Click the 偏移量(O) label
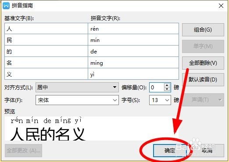The width and height of the screenshot is (229, 162). click(134, 88)
